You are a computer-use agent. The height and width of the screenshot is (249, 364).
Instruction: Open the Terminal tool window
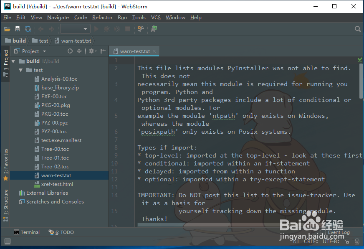[x=27, y=232]
